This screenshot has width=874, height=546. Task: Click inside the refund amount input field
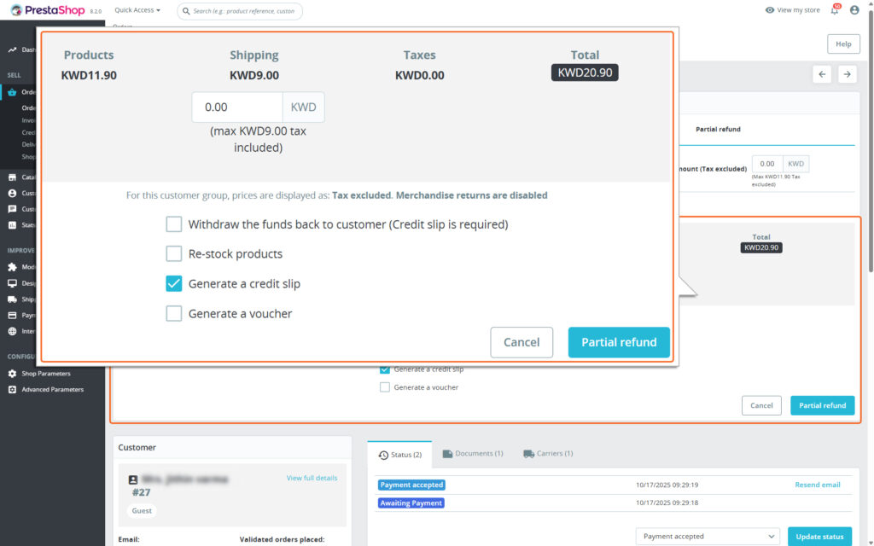(x=236, y=107)
